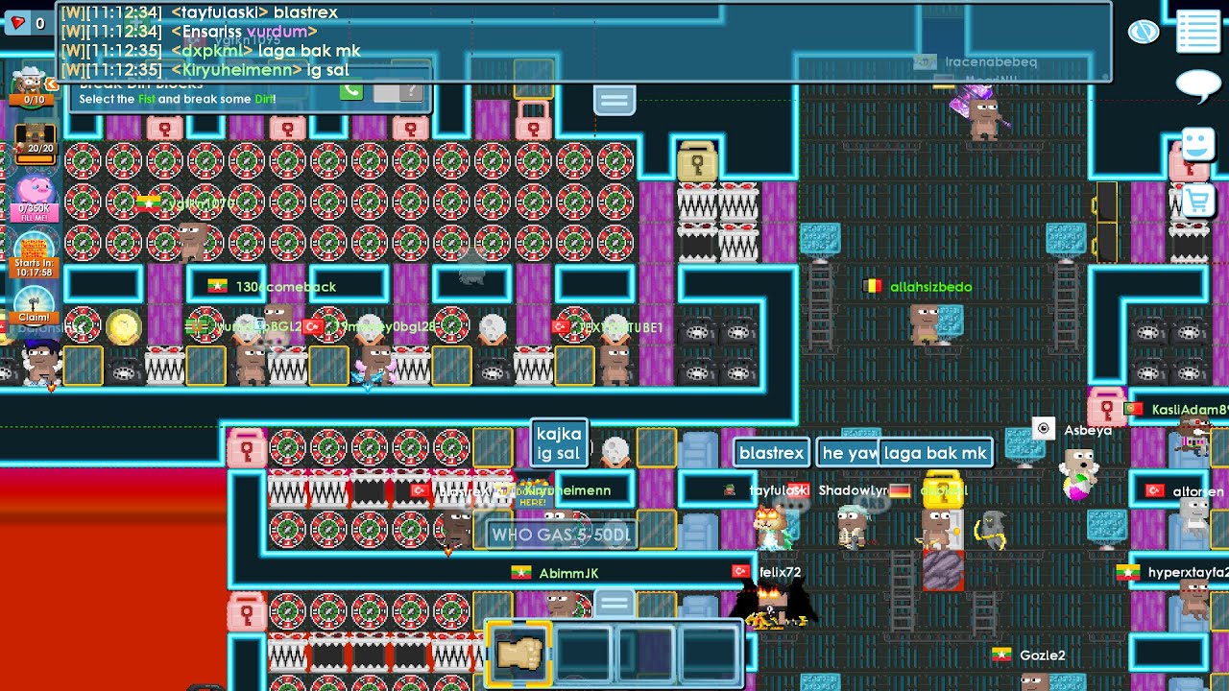This screenshot has height=691, width=1229.
Task: Tap the 'blastrex' speech bubble
Action: pyautogui.click(x=772, y=453)
